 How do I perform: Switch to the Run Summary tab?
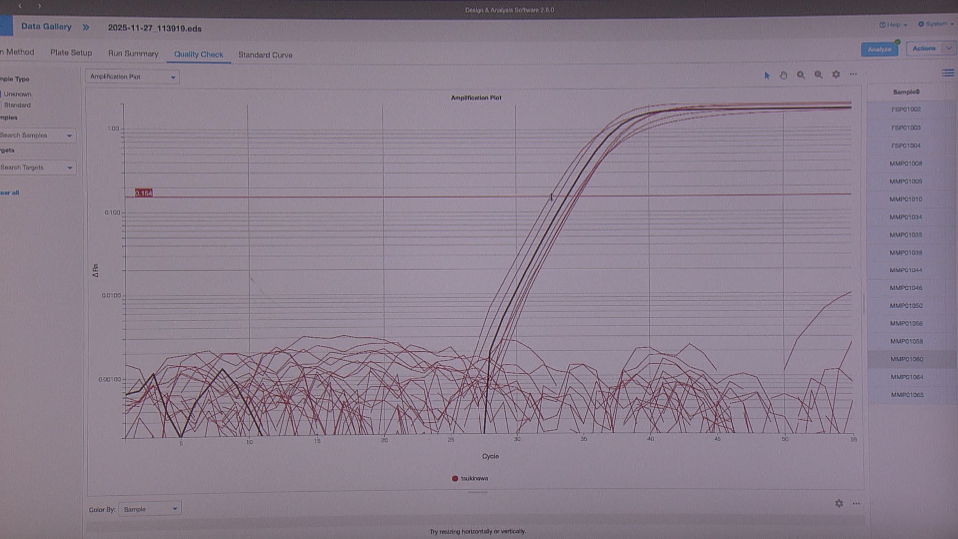133,54
